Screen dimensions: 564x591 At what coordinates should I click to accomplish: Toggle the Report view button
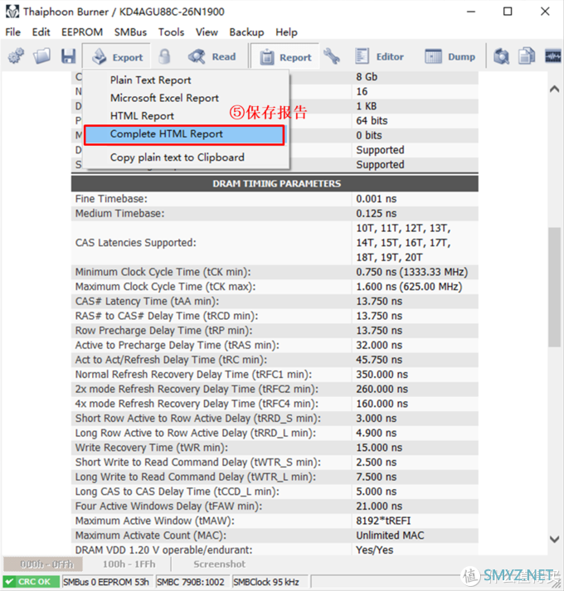[x=285, y=56]
